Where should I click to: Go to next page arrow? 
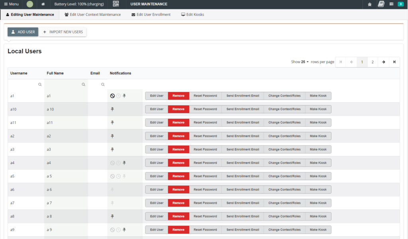pyautogui.click(x=384, y=62)
